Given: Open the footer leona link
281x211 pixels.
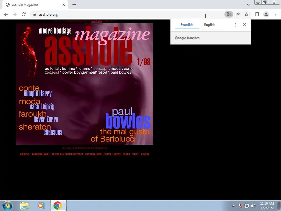Looking at the screenshot, I should click(x=108, y=154).
